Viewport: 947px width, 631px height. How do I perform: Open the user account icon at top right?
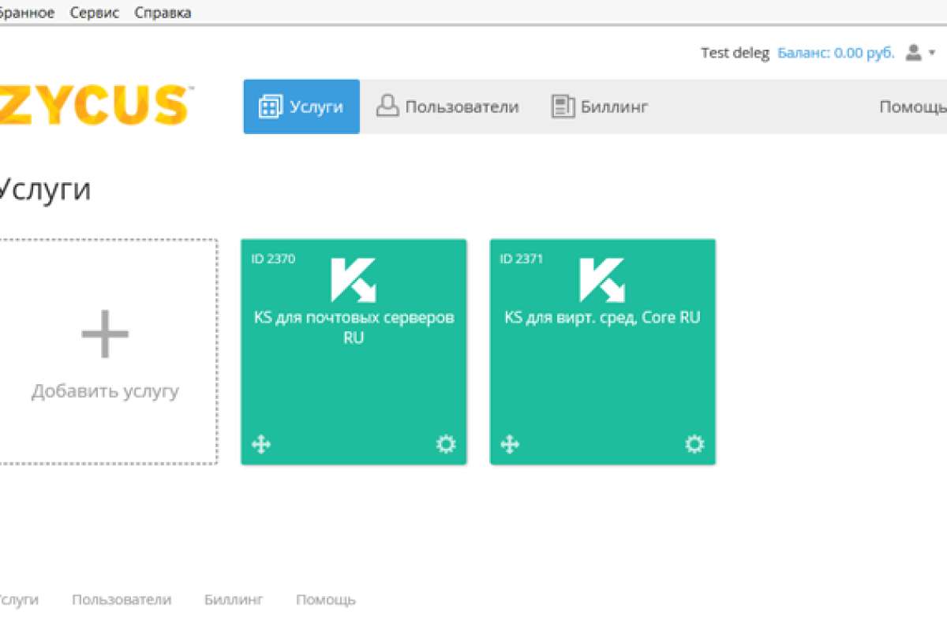pos(914,53)
